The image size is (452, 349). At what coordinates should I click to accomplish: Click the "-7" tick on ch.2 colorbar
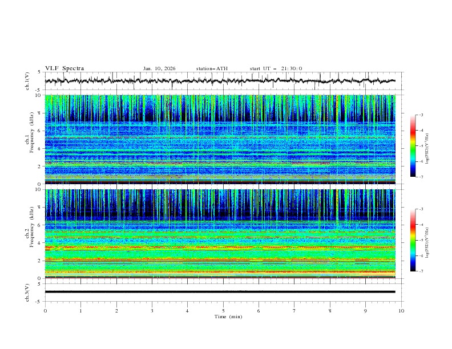pos(421,271)
